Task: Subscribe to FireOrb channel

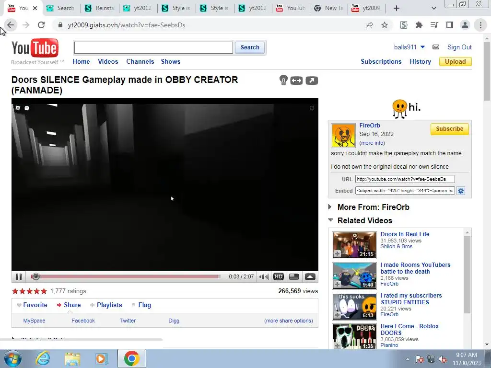Action: click(x=449, y=129)
